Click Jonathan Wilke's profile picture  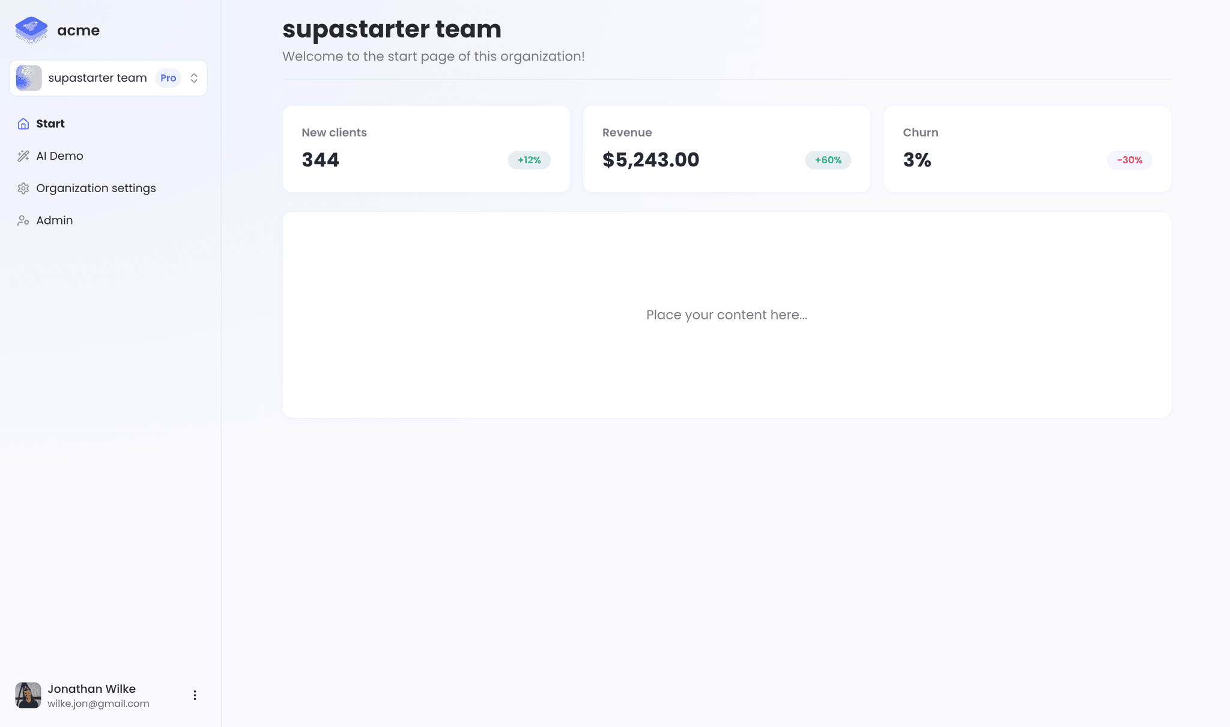[28, 695]
